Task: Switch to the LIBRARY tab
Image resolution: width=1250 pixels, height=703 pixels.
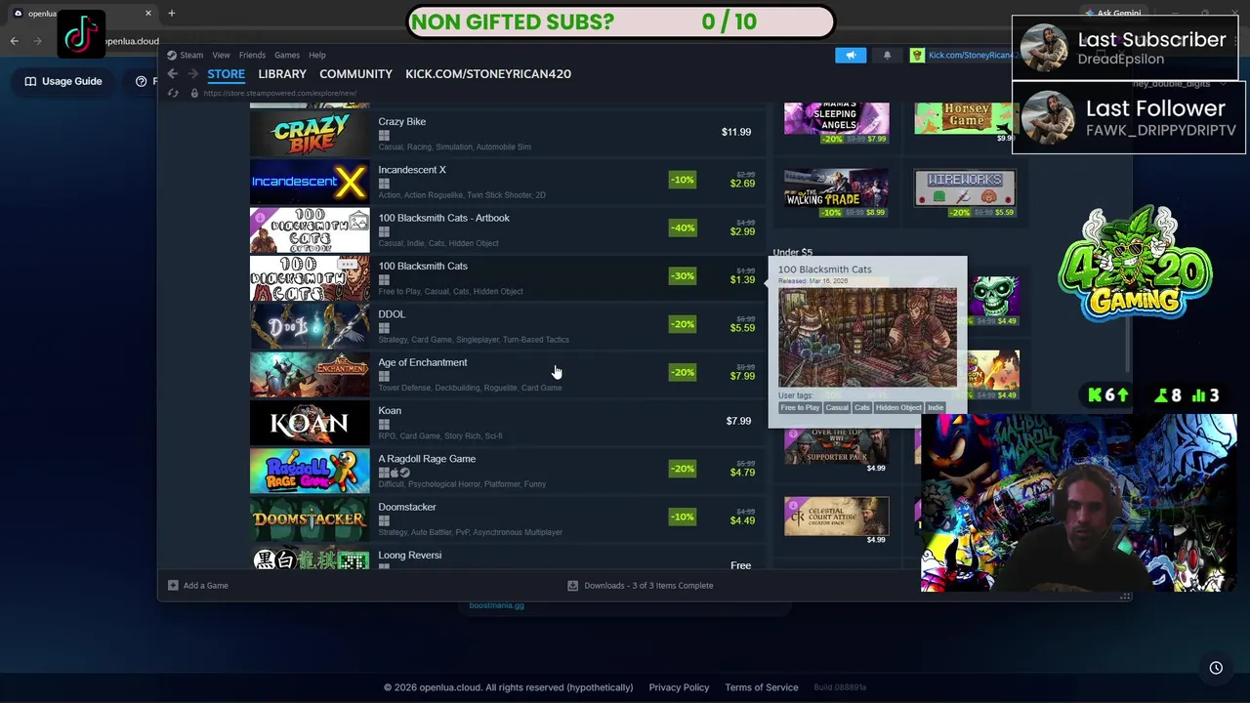Action: (x=282, y=74)
